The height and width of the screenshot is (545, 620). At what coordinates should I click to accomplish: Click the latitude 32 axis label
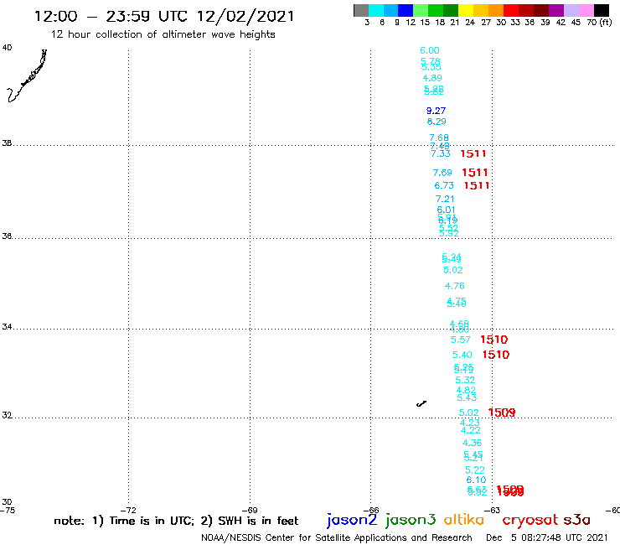(7, 415)
